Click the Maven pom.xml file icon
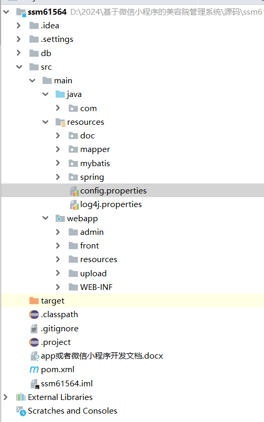This screenshot has height=422, width=264. (34, 370)
